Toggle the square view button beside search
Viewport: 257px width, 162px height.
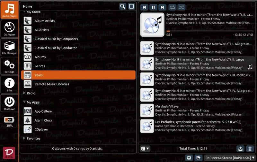point(131,6)
